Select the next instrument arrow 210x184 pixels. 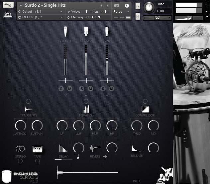click(x=107, y=6)
